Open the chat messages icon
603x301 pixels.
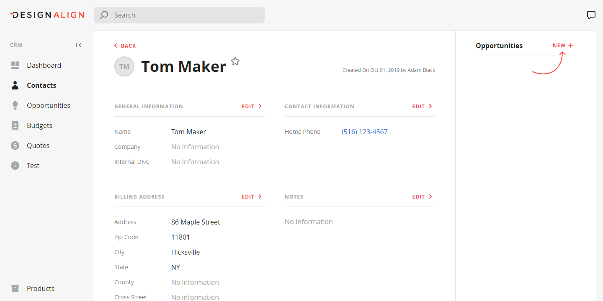pyautogui.click(x=591, y=15)
